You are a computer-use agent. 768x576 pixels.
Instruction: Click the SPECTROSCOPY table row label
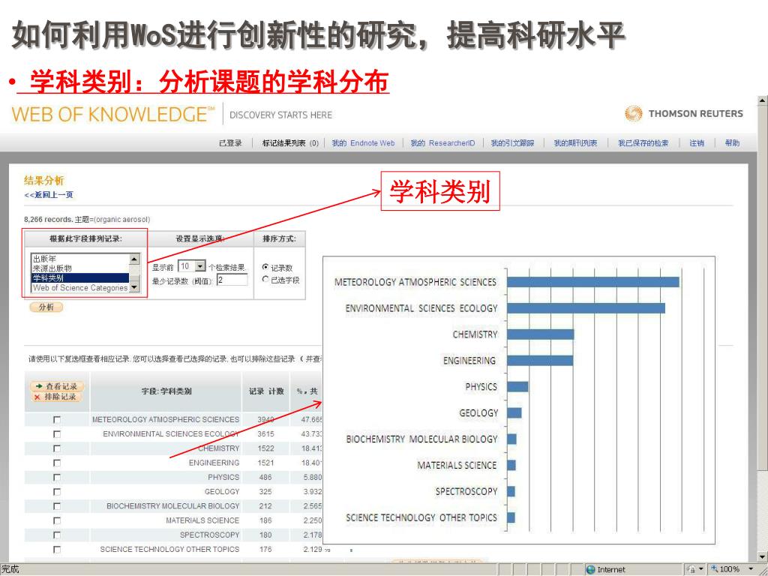[x=210, y=535]
